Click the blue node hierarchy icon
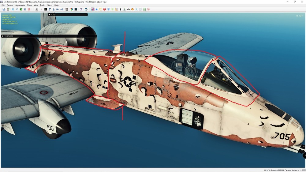 pyautogui.click(x=136, y=9)
